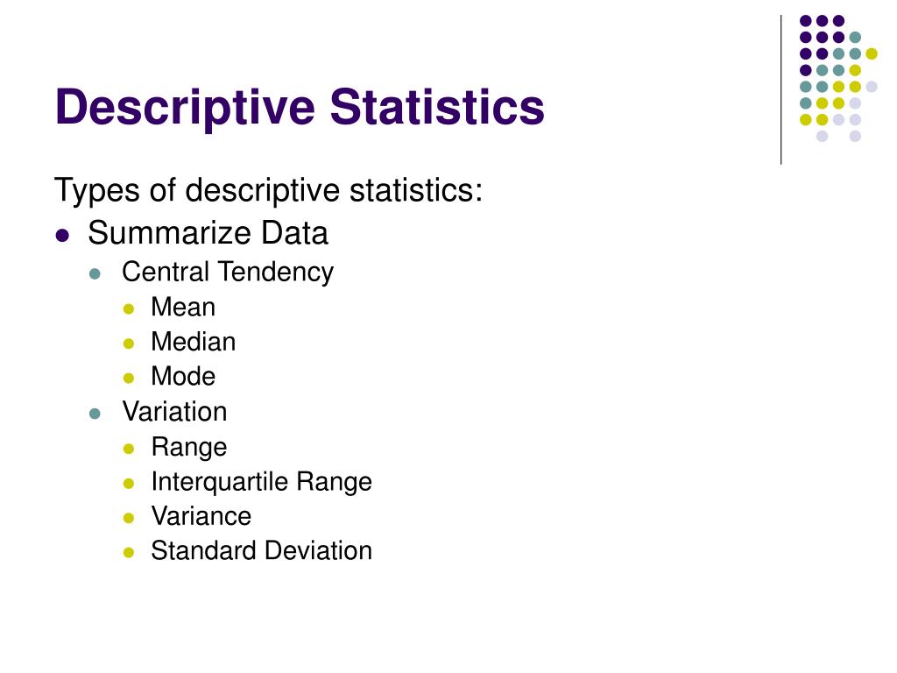The image size is (897, 673).
Task: Click the Standard Deviation text
Action: 261,550
